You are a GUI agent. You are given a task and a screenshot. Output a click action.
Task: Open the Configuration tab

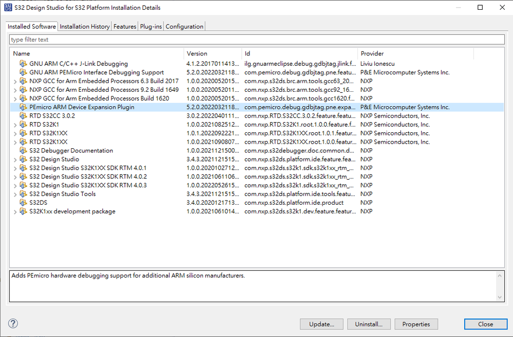pos(184,27)
